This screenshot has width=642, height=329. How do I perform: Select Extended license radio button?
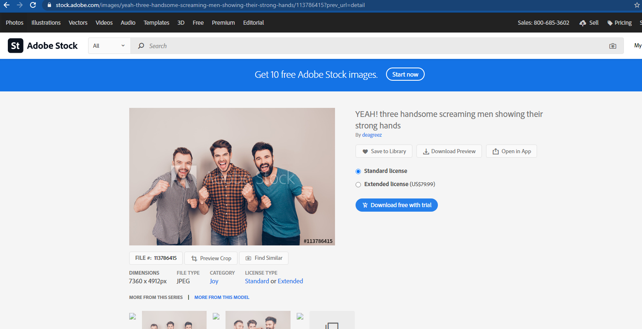coord(358,184)
